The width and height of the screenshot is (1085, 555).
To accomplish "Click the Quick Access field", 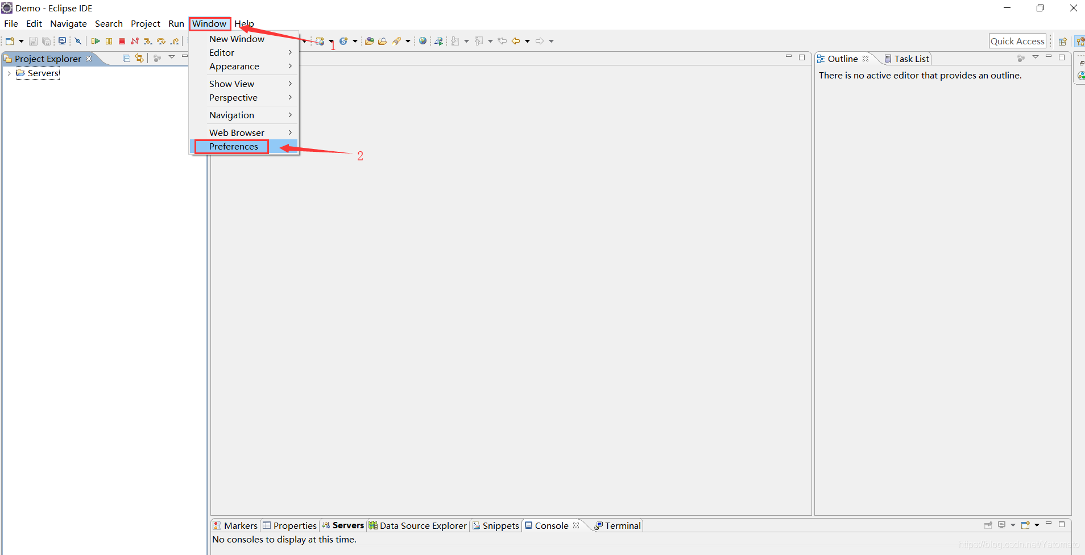I will coord(1017,41).
